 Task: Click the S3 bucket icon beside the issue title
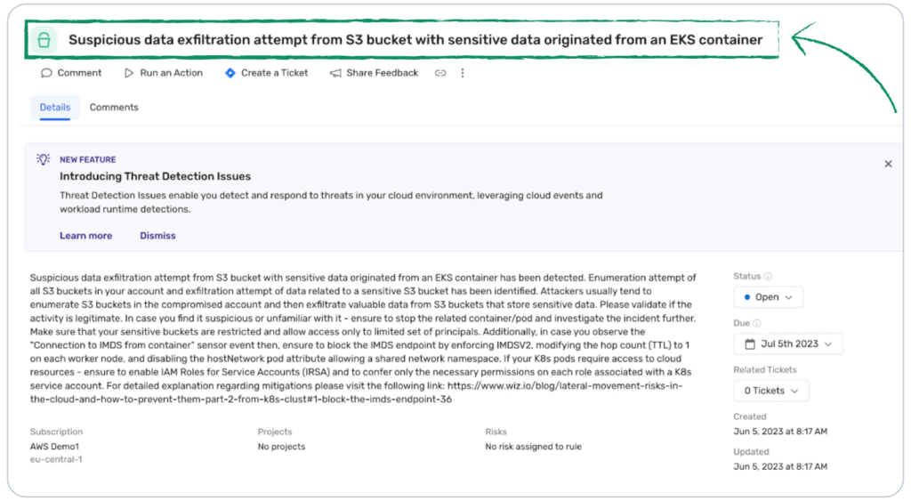(x=42, y=40)
